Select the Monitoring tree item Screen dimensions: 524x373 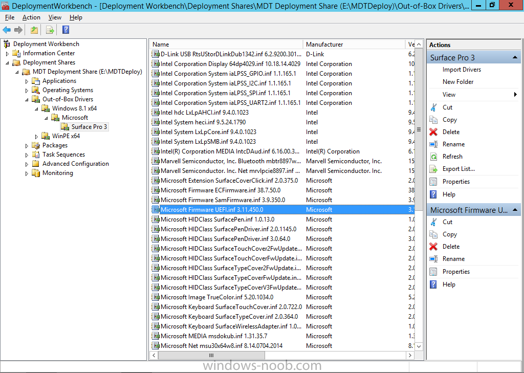click(57, 173)
